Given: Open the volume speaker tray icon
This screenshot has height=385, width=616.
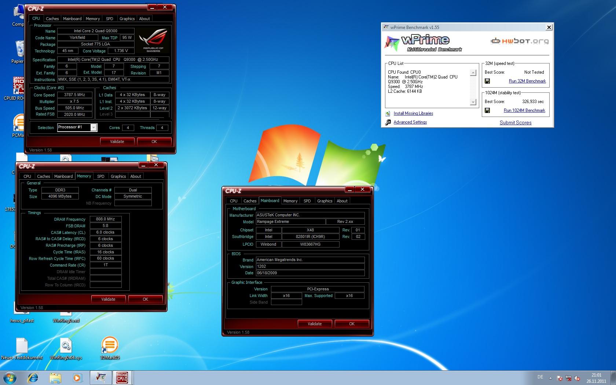Looking at the screenshot, I should (x=577, y=378).
